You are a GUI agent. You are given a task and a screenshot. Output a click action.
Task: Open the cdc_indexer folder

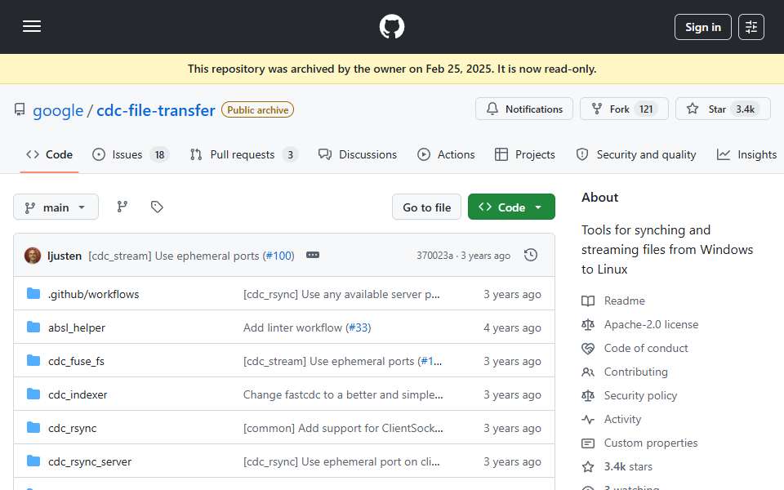tap(78, 395)
